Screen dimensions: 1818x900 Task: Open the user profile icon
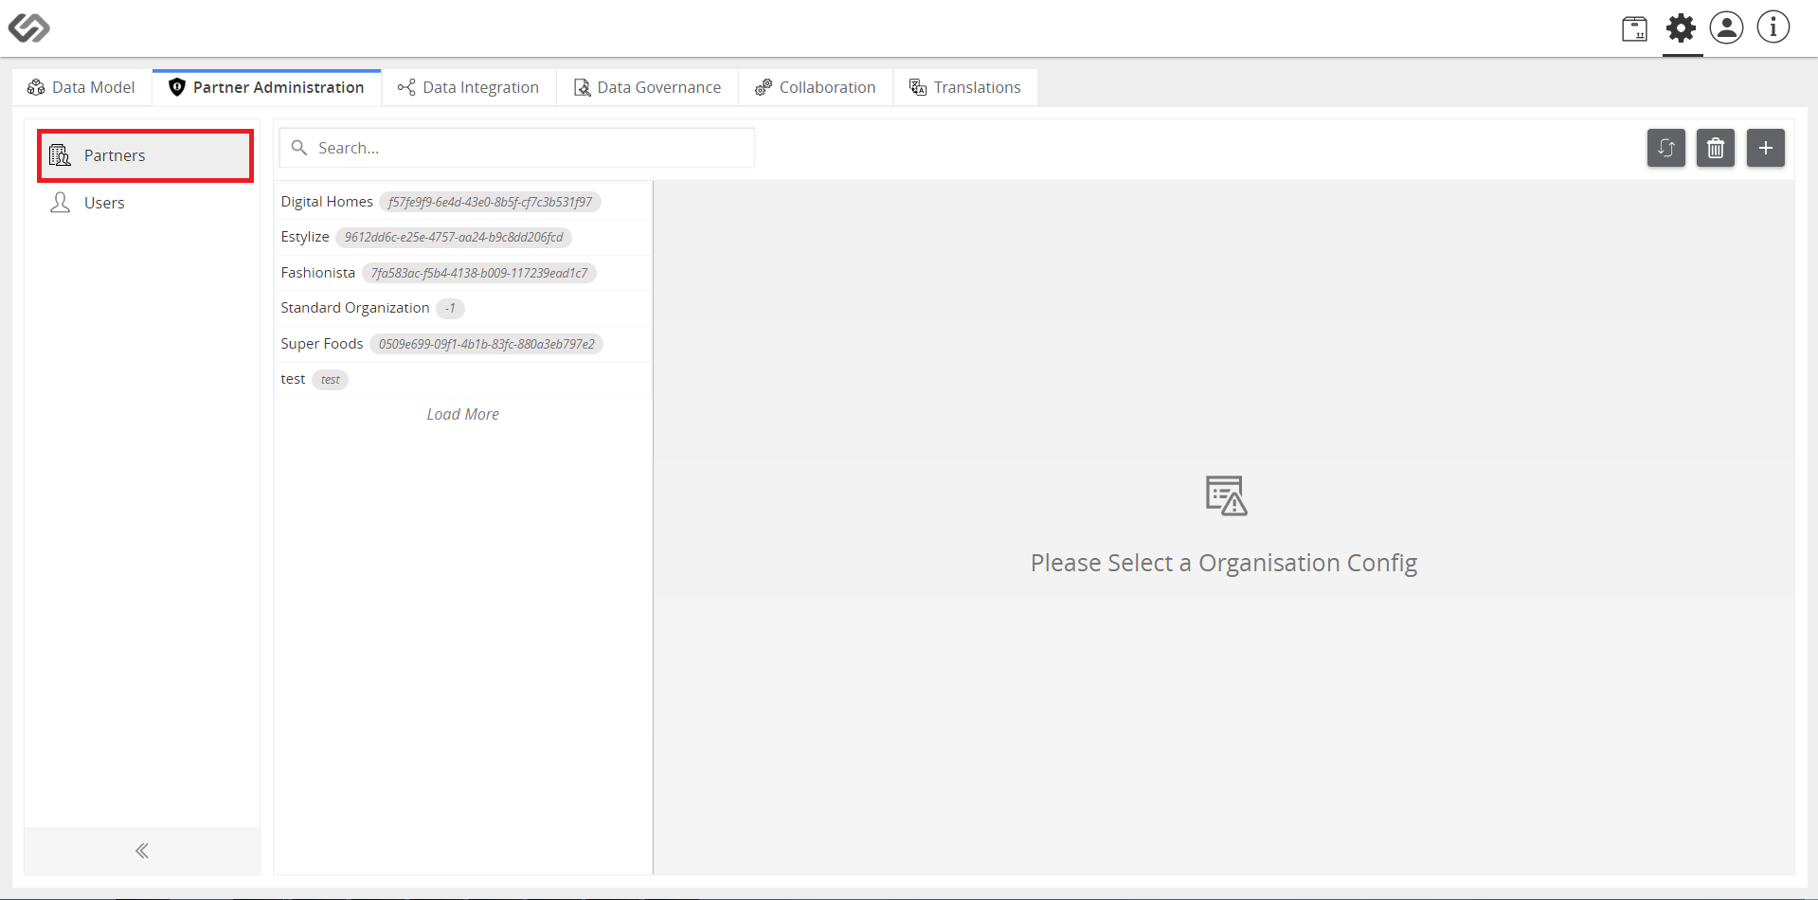click(x=1726, y=27)
